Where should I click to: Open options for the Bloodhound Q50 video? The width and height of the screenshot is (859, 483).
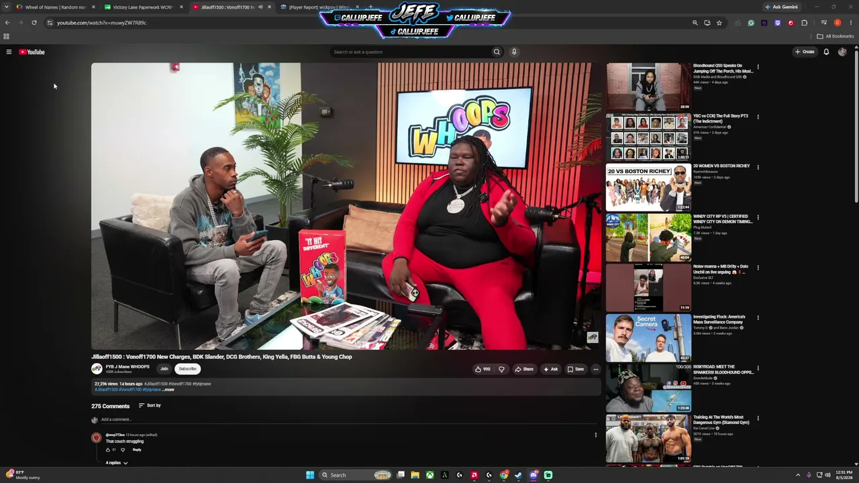758,67
